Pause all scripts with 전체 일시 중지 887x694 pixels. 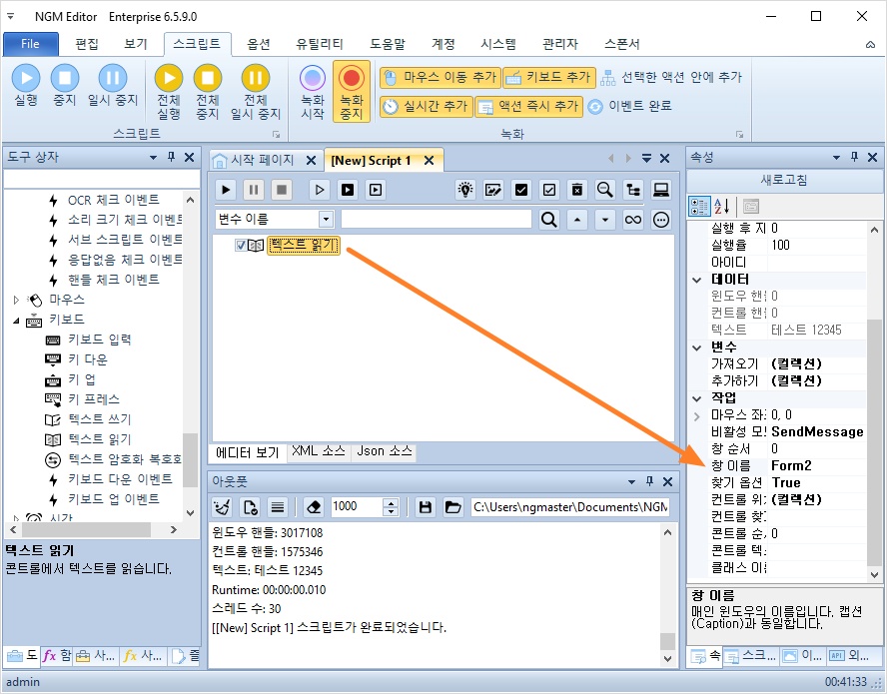tap(255, 92)
